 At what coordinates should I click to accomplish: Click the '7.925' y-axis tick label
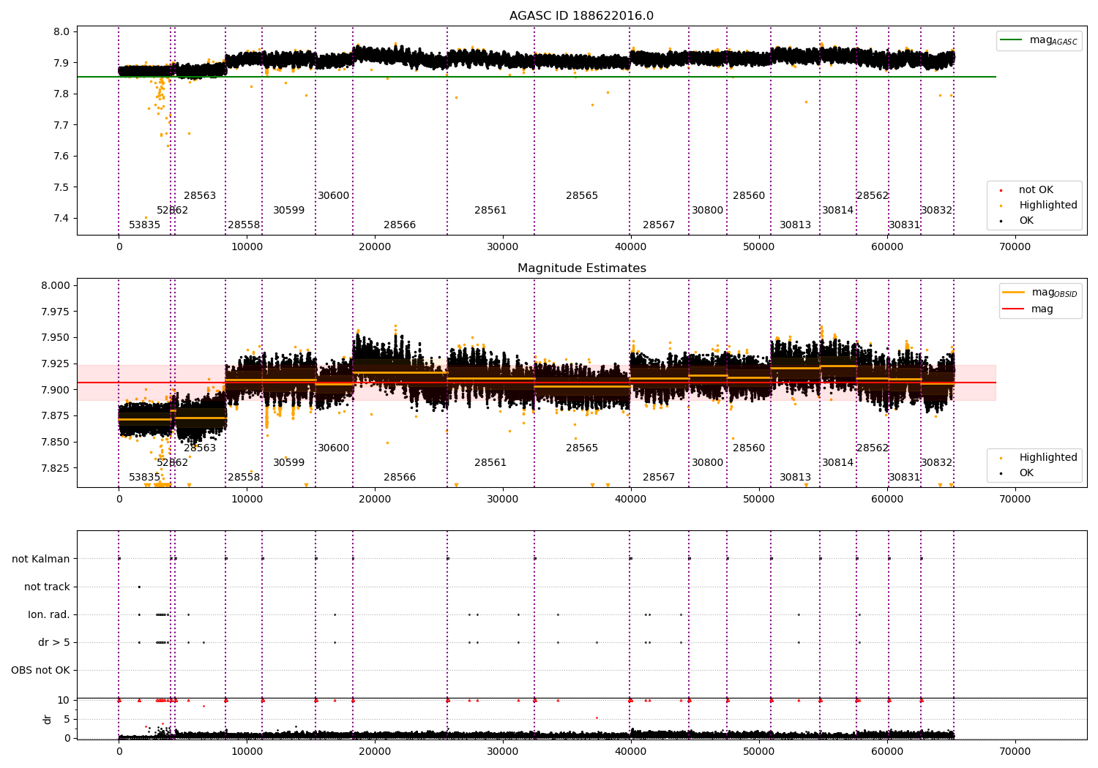[56, 364]
